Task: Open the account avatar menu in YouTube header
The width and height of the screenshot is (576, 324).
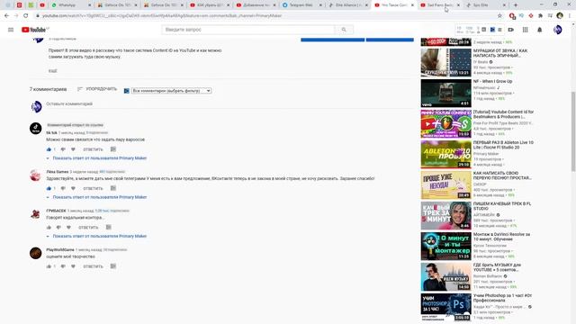Action: (558, 30)
